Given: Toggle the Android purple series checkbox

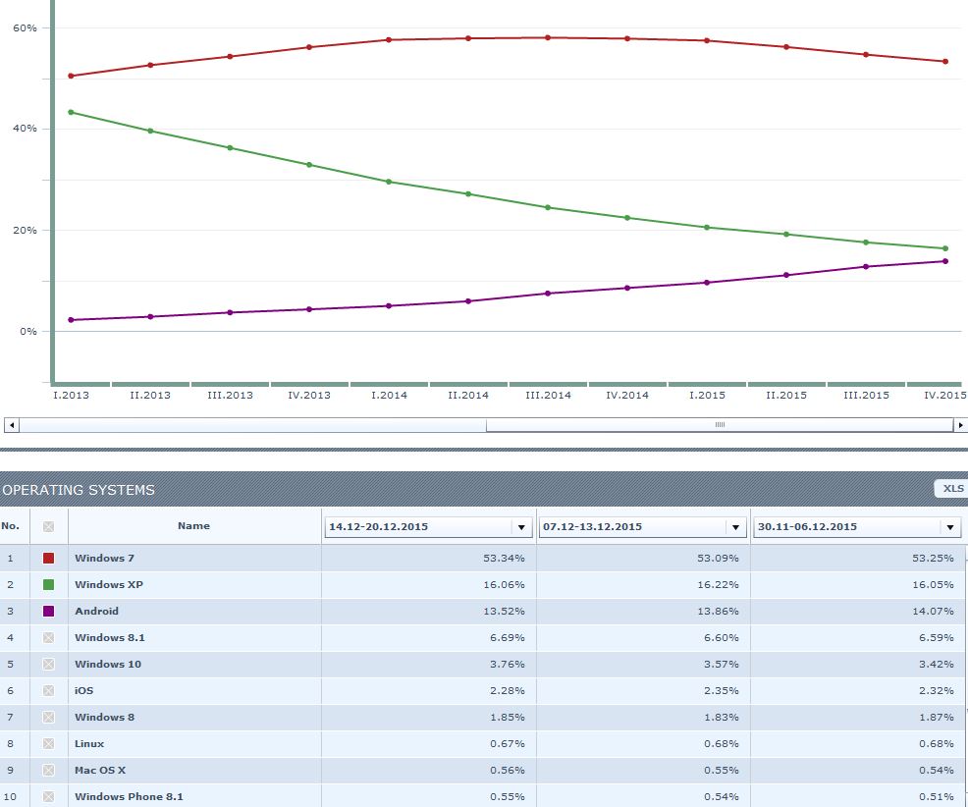Looking at the screenshot, I should [x=49, y=612].
